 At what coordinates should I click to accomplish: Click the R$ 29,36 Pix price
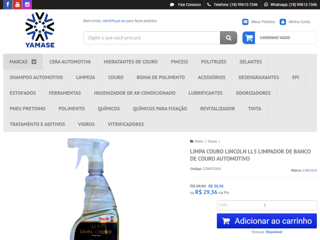tap(206, 192)
